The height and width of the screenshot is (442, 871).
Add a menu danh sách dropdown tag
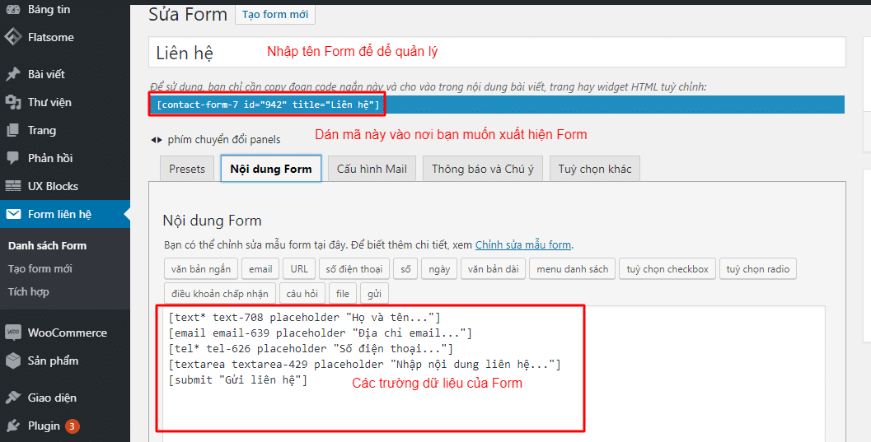point(573,269)
